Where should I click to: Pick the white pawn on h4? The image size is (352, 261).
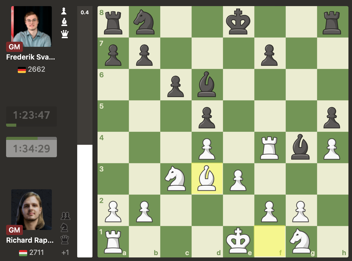coord(332,149)
